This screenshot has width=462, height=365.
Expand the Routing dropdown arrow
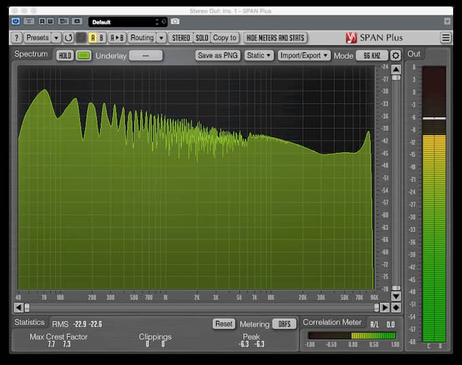(x=161, y=37)
